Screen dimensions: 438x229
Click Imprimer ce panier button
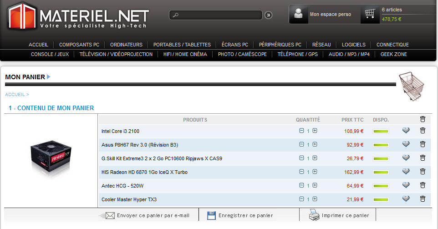pyautogui.click(x=345, y=215)
